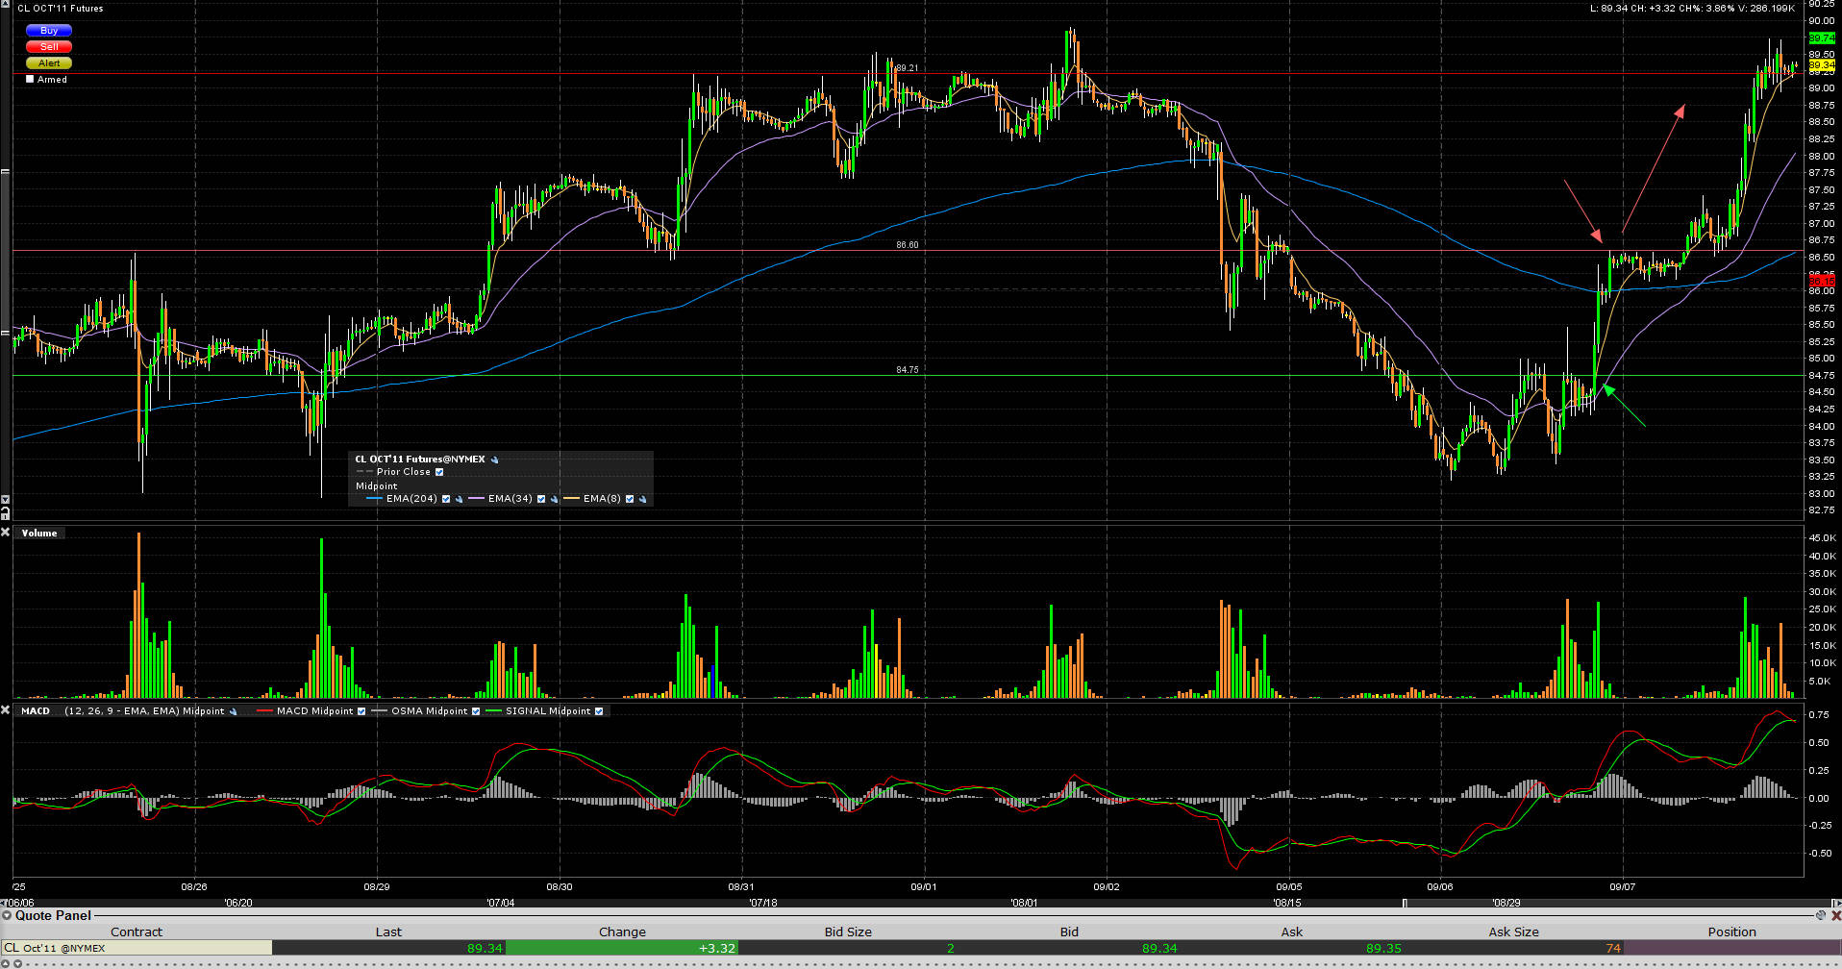
Task: Open the EMA(34) settings wrench icon
Action: coord(554,499)
